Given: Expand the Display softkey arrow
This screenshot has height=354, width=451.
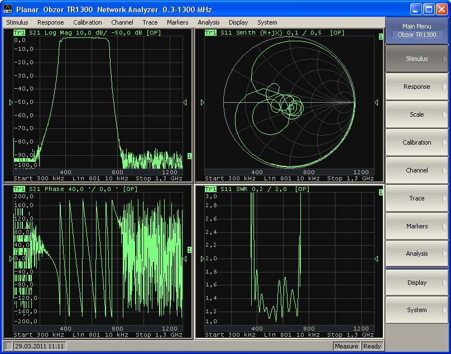Looking at the screenshot, I should click(x=445, y=283).
